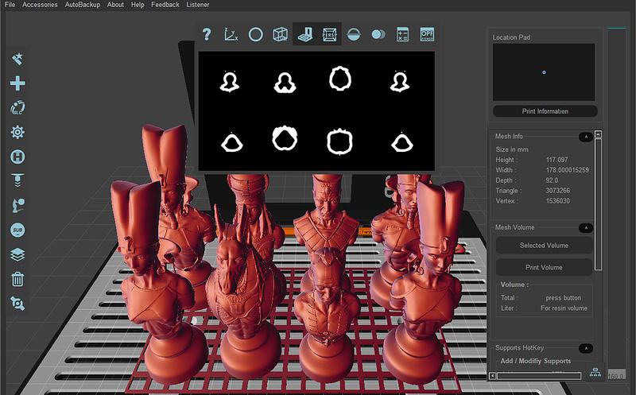Click the plus add model icon
The width and height of the screenshot is (636, 395).
click(x=17, y=83)
